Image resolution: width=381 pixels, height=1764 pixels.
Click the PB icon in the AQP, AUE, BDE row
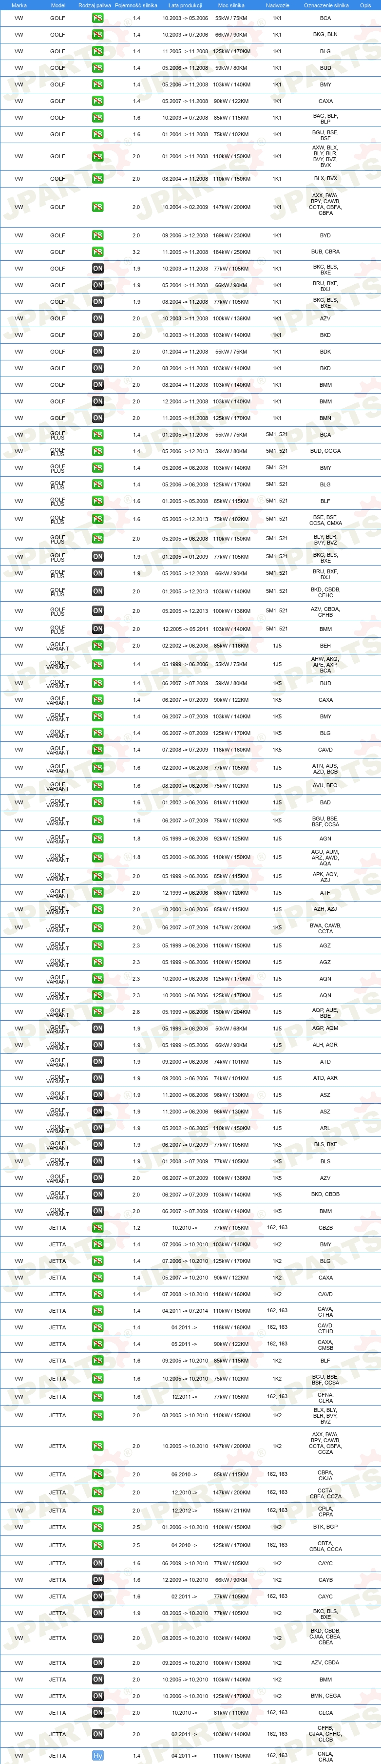point(97,1012)
